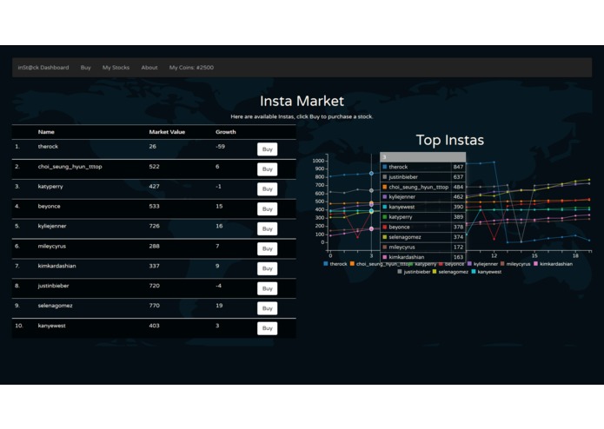This screenshot has height=429, width=604.
Task: Buy mileycyrus stock
Action: [x=268, y=248]
